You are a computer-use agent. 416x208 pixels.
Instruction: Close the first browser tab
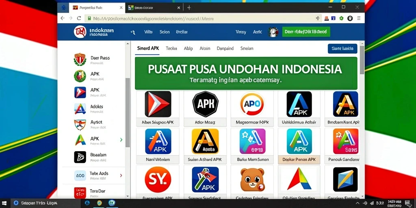121,8
